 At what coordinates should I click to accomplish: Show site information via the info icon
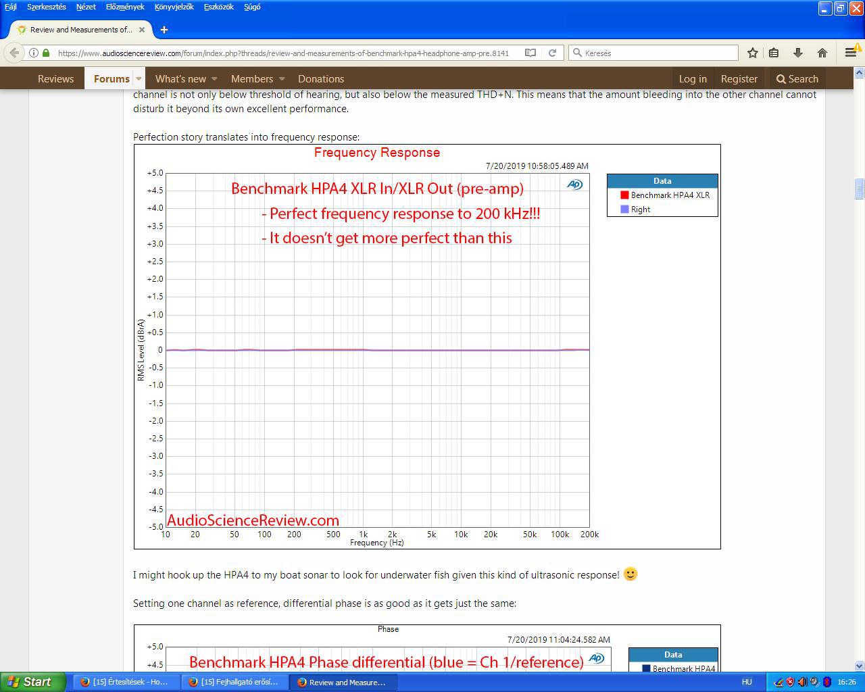(x=34, y=53)
